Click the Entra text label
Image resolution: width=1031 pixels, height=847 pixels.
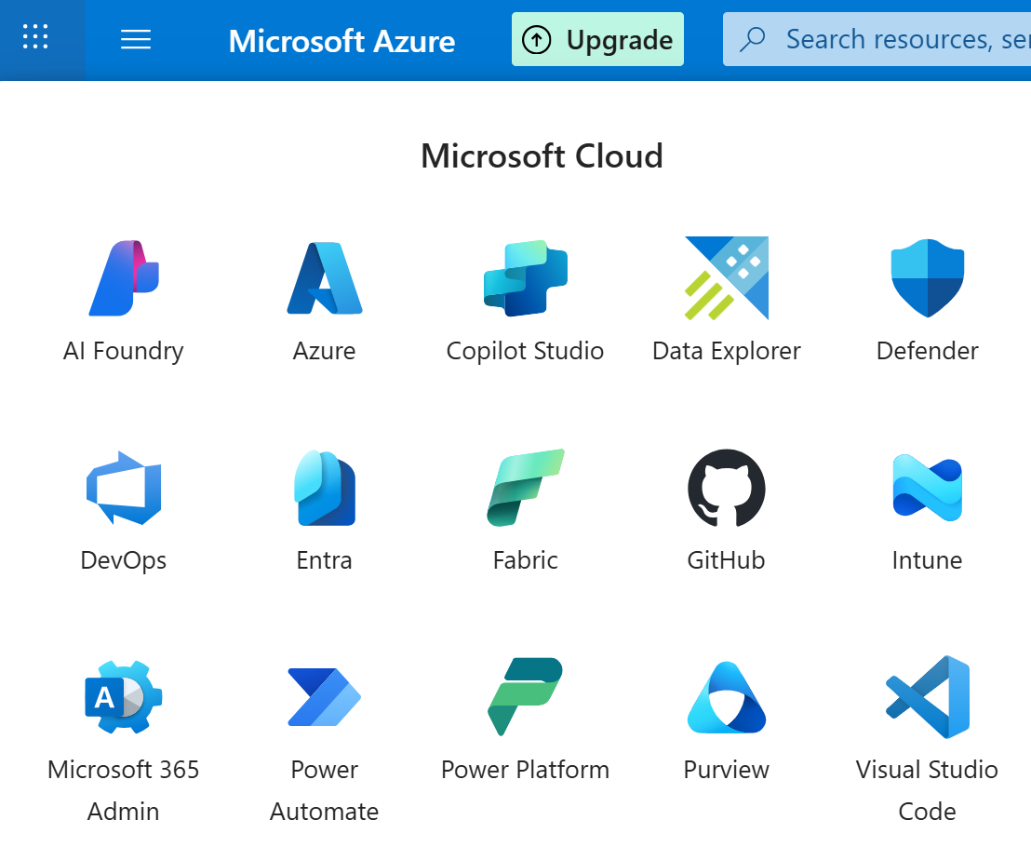324,560
